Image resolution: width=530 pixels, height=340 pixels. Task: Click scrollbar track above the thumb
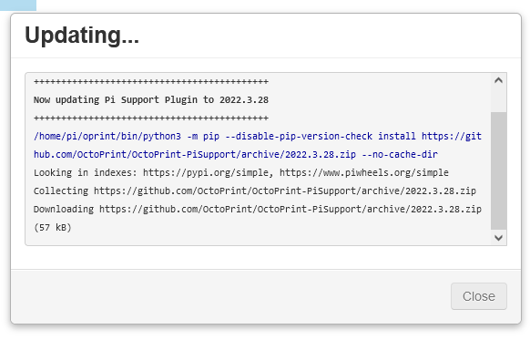click(498, 100)
